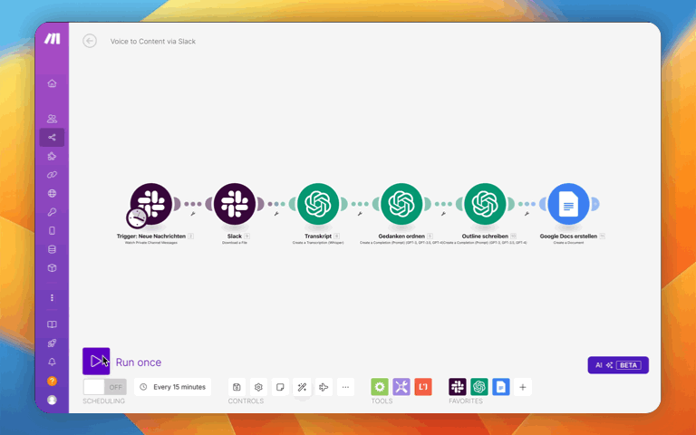Expand the three-dot More menu in sidebar
The image size is (696, 435).
point(52,297)
